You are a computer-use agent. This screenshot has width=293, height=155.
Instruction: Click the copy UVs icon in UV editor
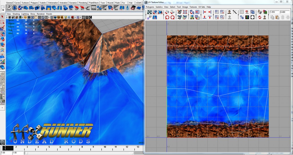point(272,17)
